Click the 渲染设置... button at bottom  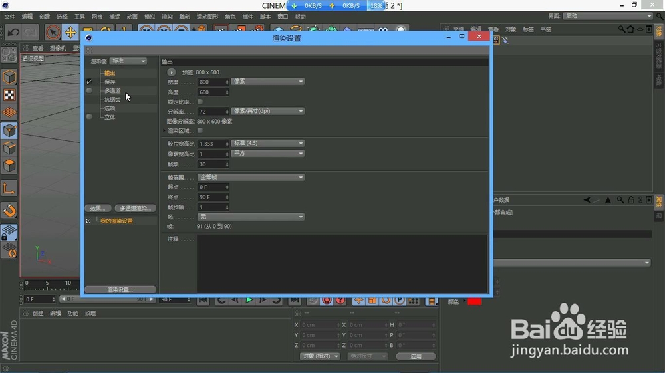click(120, 289)
